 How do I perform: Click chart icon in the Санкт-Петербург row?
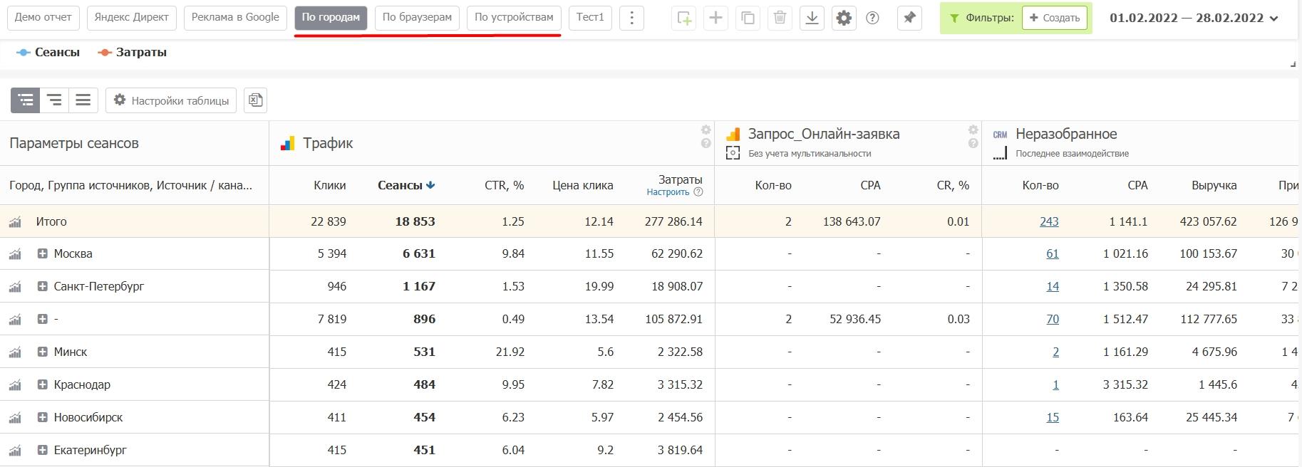coord(15,287)
